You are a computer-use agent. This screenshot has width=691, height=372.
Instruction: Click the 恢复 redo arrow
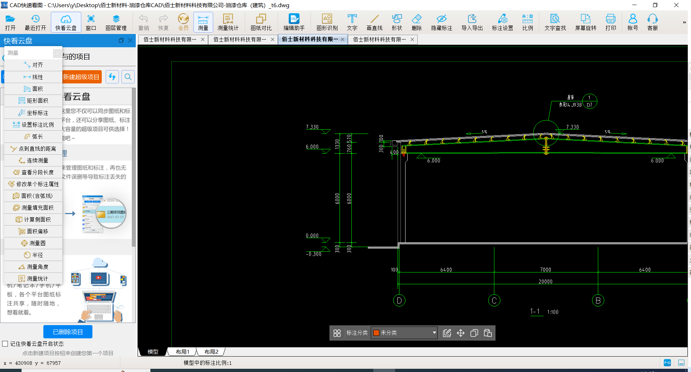[x=163, y=22]
